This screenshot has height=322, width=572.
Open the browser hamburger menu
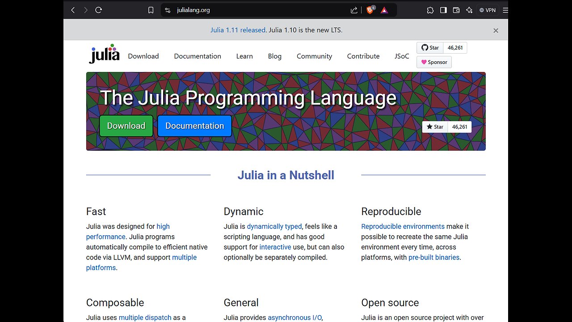[x=505, y=10]
